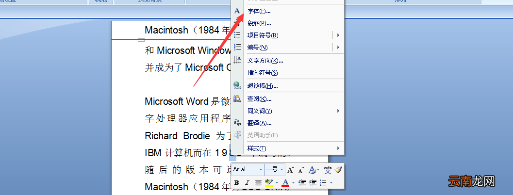Open the font color dropdown arrow
Image resolution: width=513 pixels, height=195 pixels.
(x=293, y=182)
